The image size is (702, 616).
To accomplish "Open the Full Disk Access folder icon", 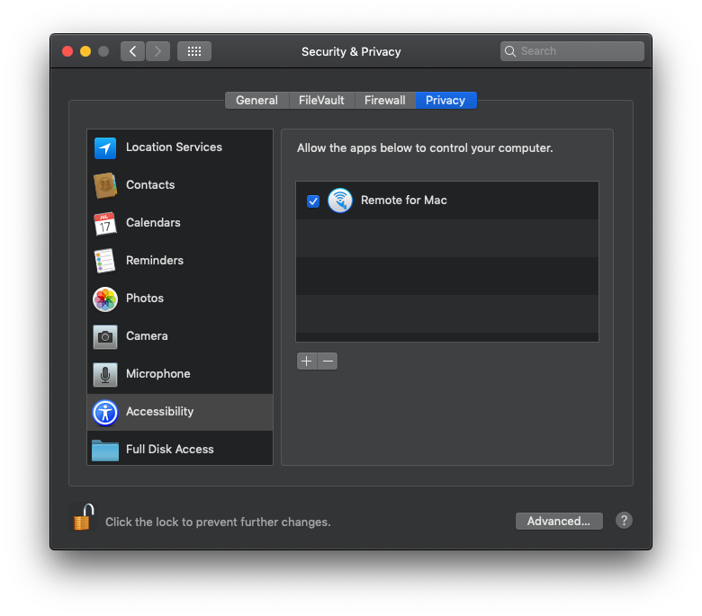I will tap(105, 450).
